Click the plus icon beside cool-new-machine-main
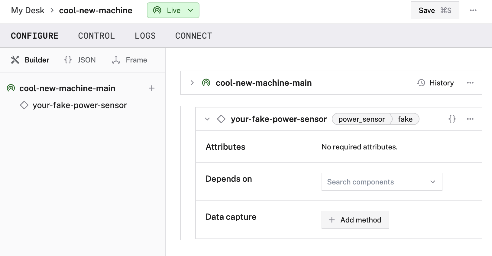 pyautogui.click(x=152, y=88)
